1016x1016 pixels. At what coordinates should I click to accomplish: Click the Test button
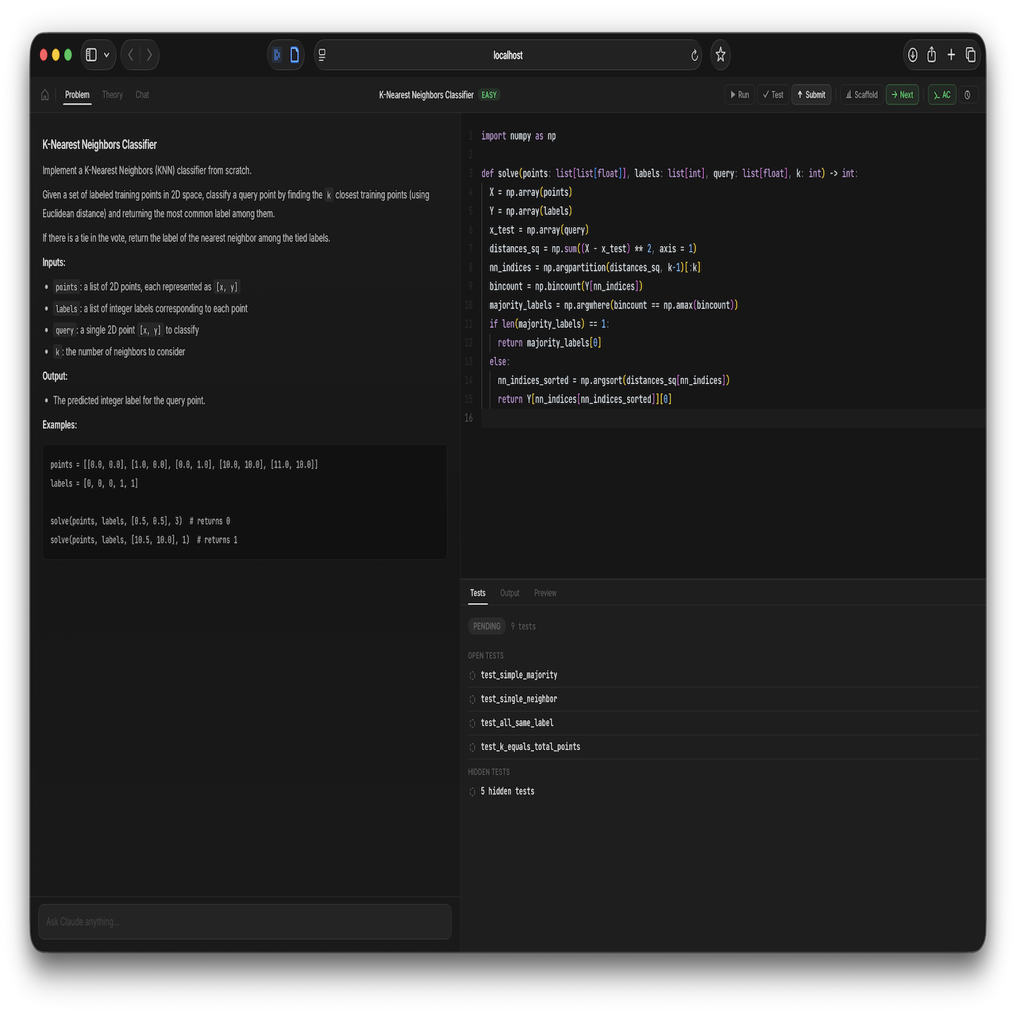pos(773,94)
